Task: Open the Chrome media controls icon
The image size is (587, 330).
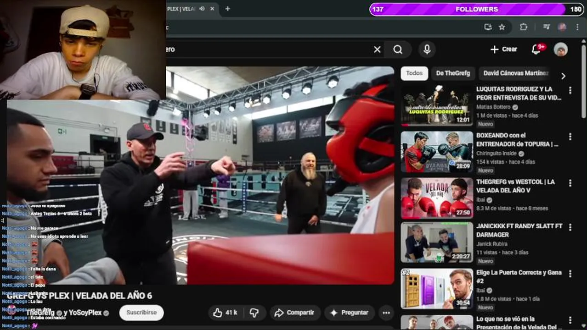Action: pyautogui.click(x=546, y=27)
